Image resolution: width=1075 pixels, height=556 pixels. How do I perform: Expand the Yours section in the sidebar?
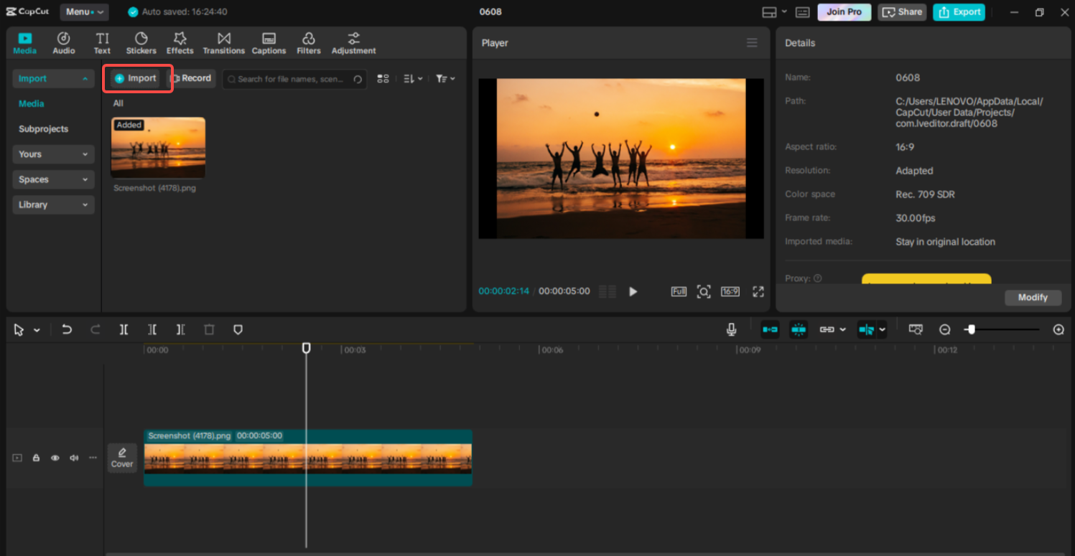point(53,154)
